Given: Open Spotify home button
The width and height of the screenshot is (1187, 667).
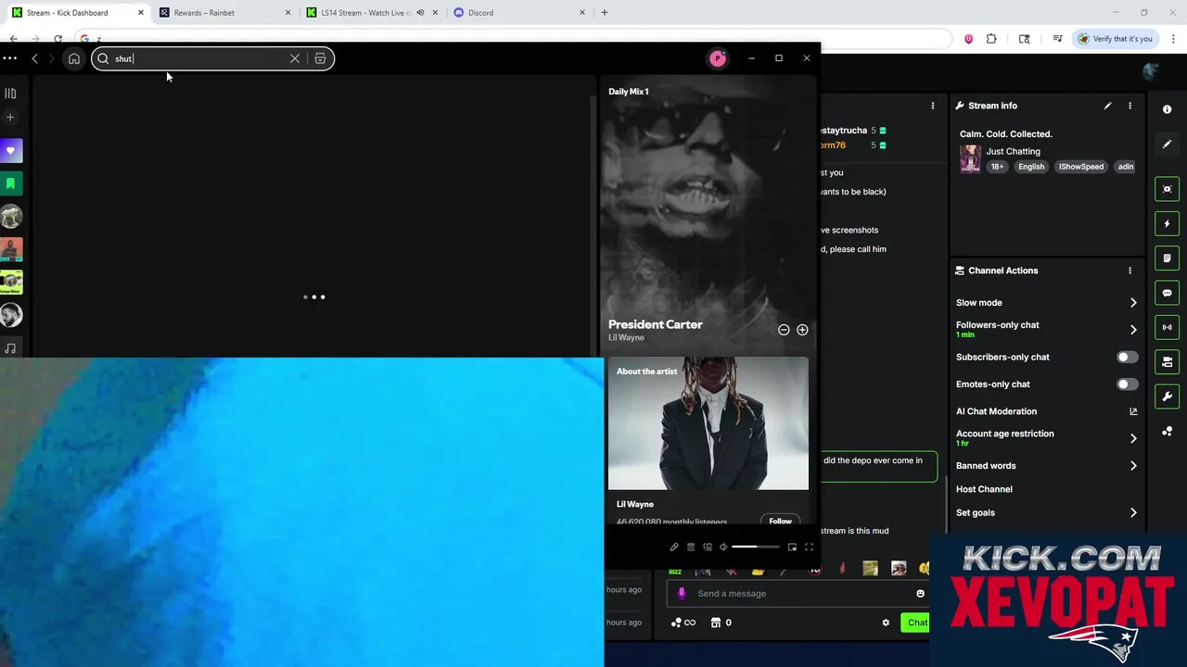Looking at the screenshot, I should 74,58.
